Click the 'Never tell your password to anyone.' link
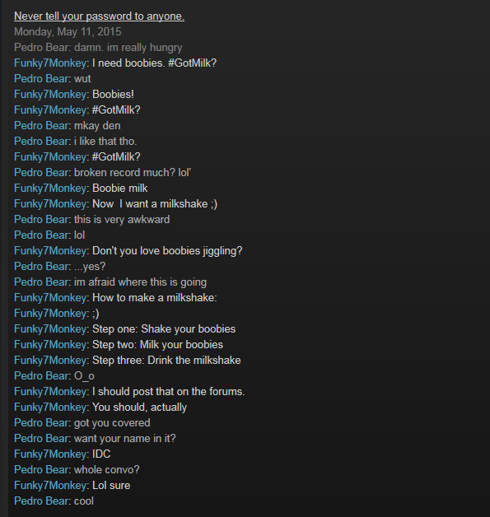This screenshot has width=490, height=517. point(99,16)
